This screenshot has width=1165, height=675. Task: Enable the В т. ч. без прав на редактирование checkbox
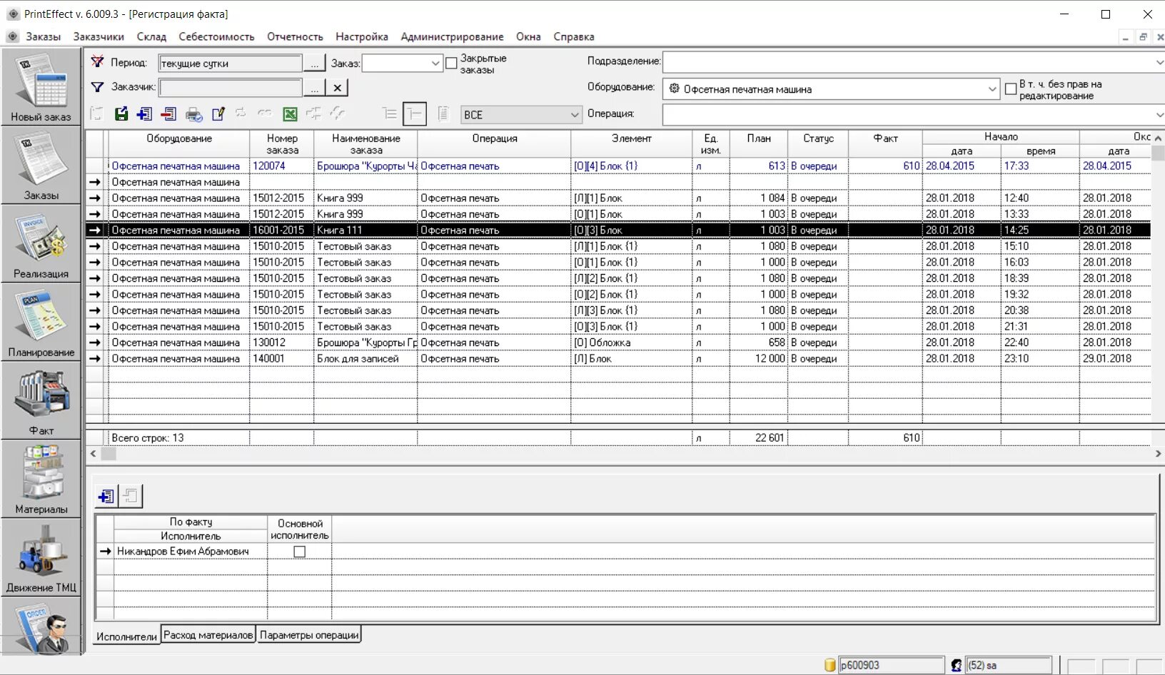click(x=1011, y=89)
